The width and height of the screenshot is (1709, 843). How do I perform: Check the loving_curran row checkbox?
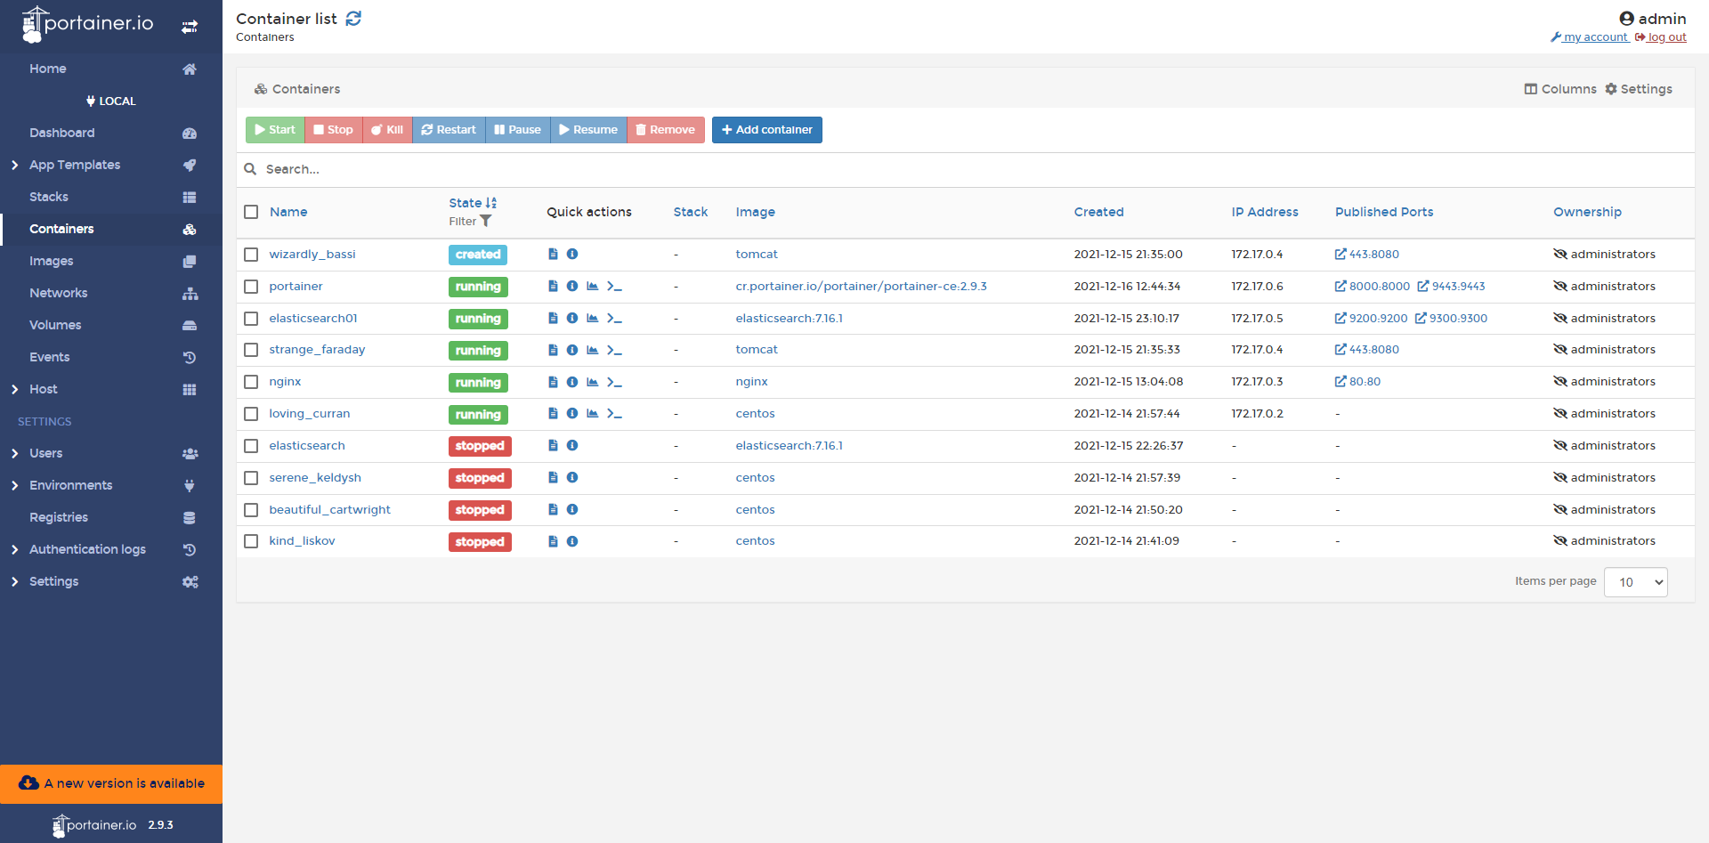(251, 414)
